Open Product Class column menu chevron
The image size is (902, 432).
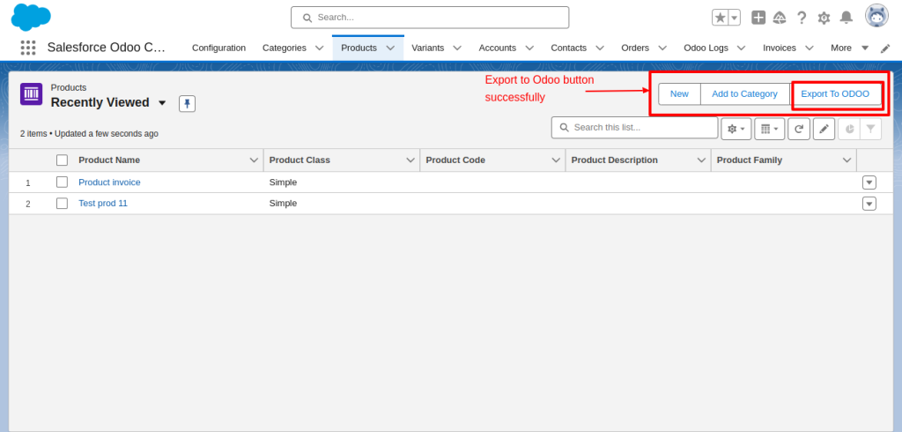[x=410, y=160]
